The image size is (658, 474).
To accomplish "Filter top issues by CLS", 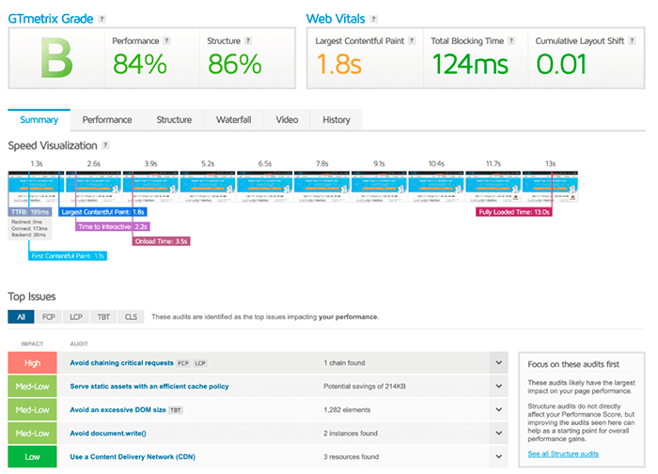I will (x=131, y=317).
